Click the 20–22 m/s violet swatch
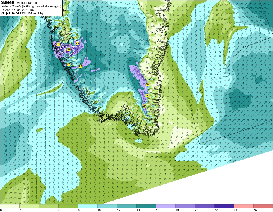 tap(205, 206)
